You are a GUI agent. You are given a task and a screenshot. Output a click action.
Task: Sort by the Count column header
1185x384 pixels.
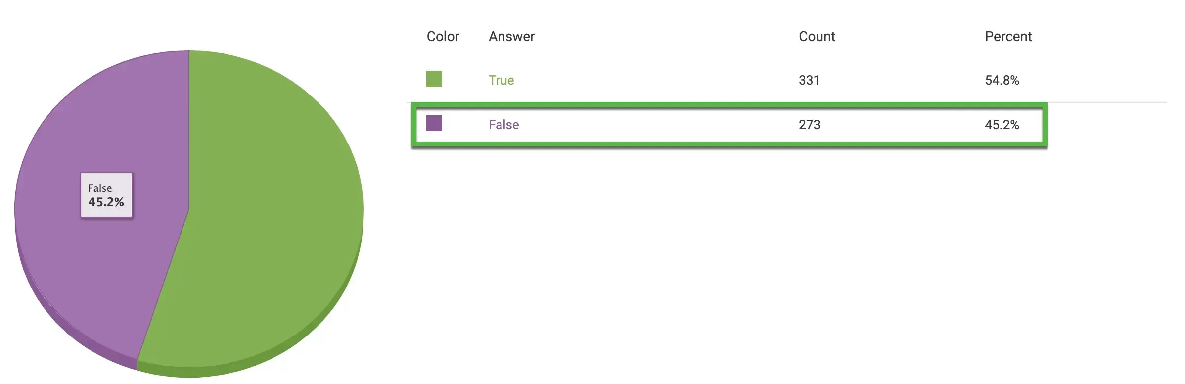click(x=817, y=37)
